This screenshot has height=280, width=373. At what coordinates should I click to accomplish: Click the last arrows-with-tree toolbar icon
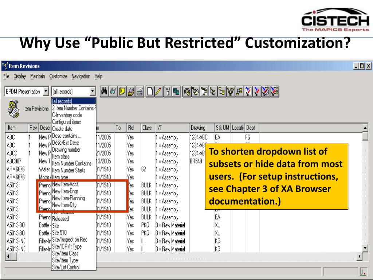[275, 92]
